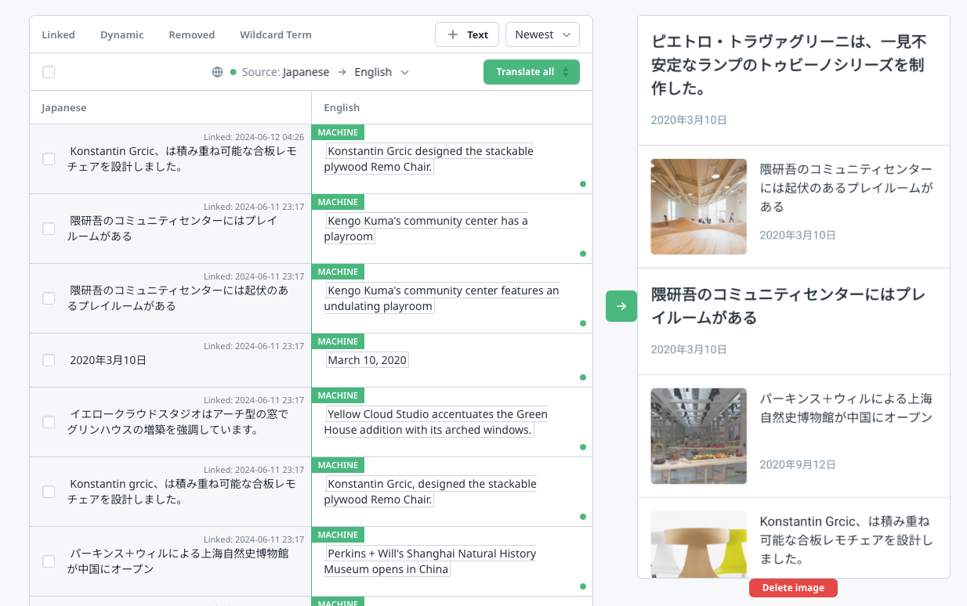Screen dimensions: 967x606
Task: Open the Translate all options arrows
Action: pyautogui.click(x=567, y=72)
